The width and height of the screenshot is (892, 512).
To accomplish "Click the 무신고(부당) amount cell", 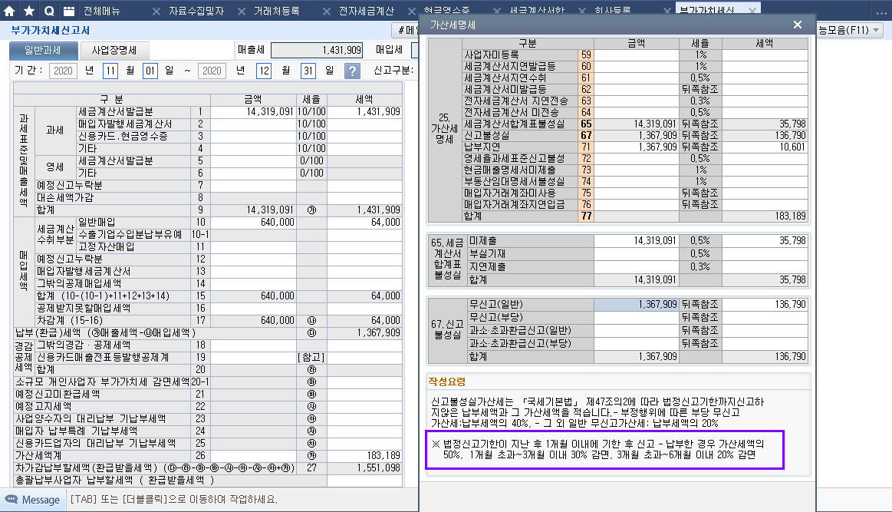I will click(x=636, y=317).
